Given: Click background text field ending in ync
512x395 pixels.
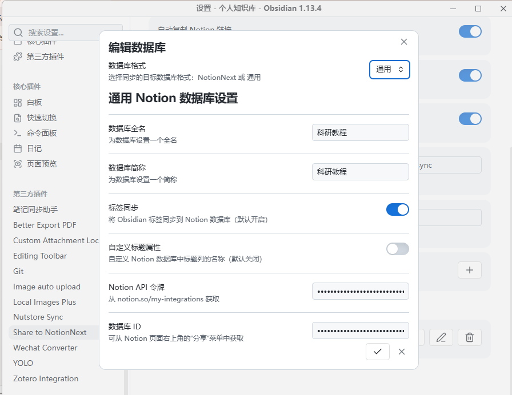Looking at the screenshot, I should click(x=450, y=165).
